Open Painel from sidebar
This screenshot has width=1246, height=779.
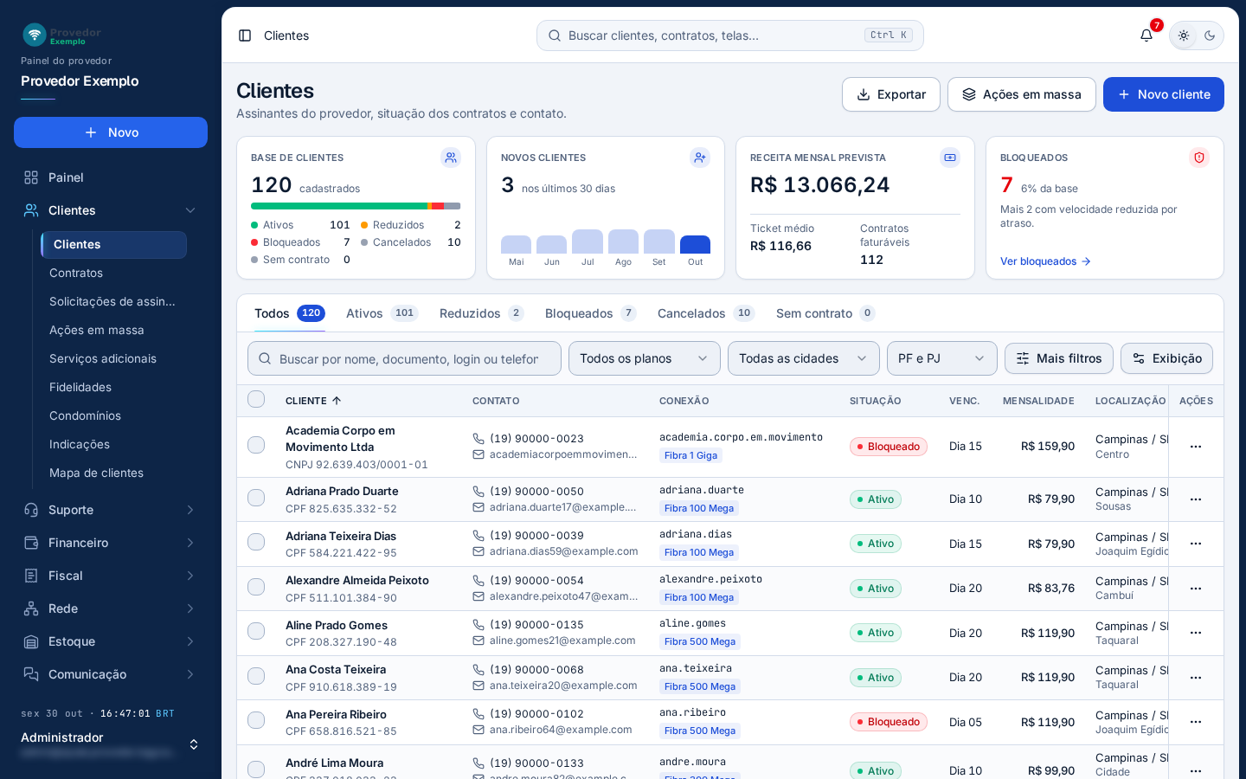(x=111, y=177)
